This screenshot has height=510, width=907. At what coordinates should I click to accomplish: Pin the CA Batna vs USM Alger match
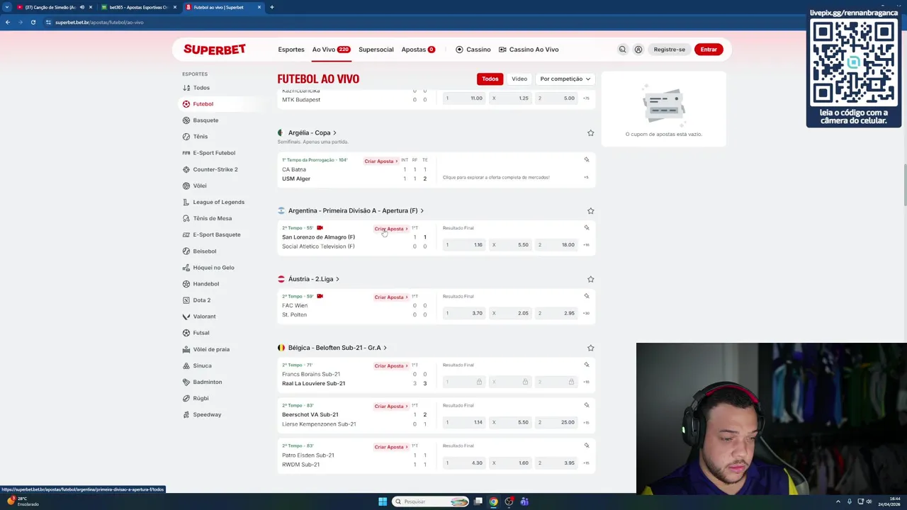tap(586, 159)
